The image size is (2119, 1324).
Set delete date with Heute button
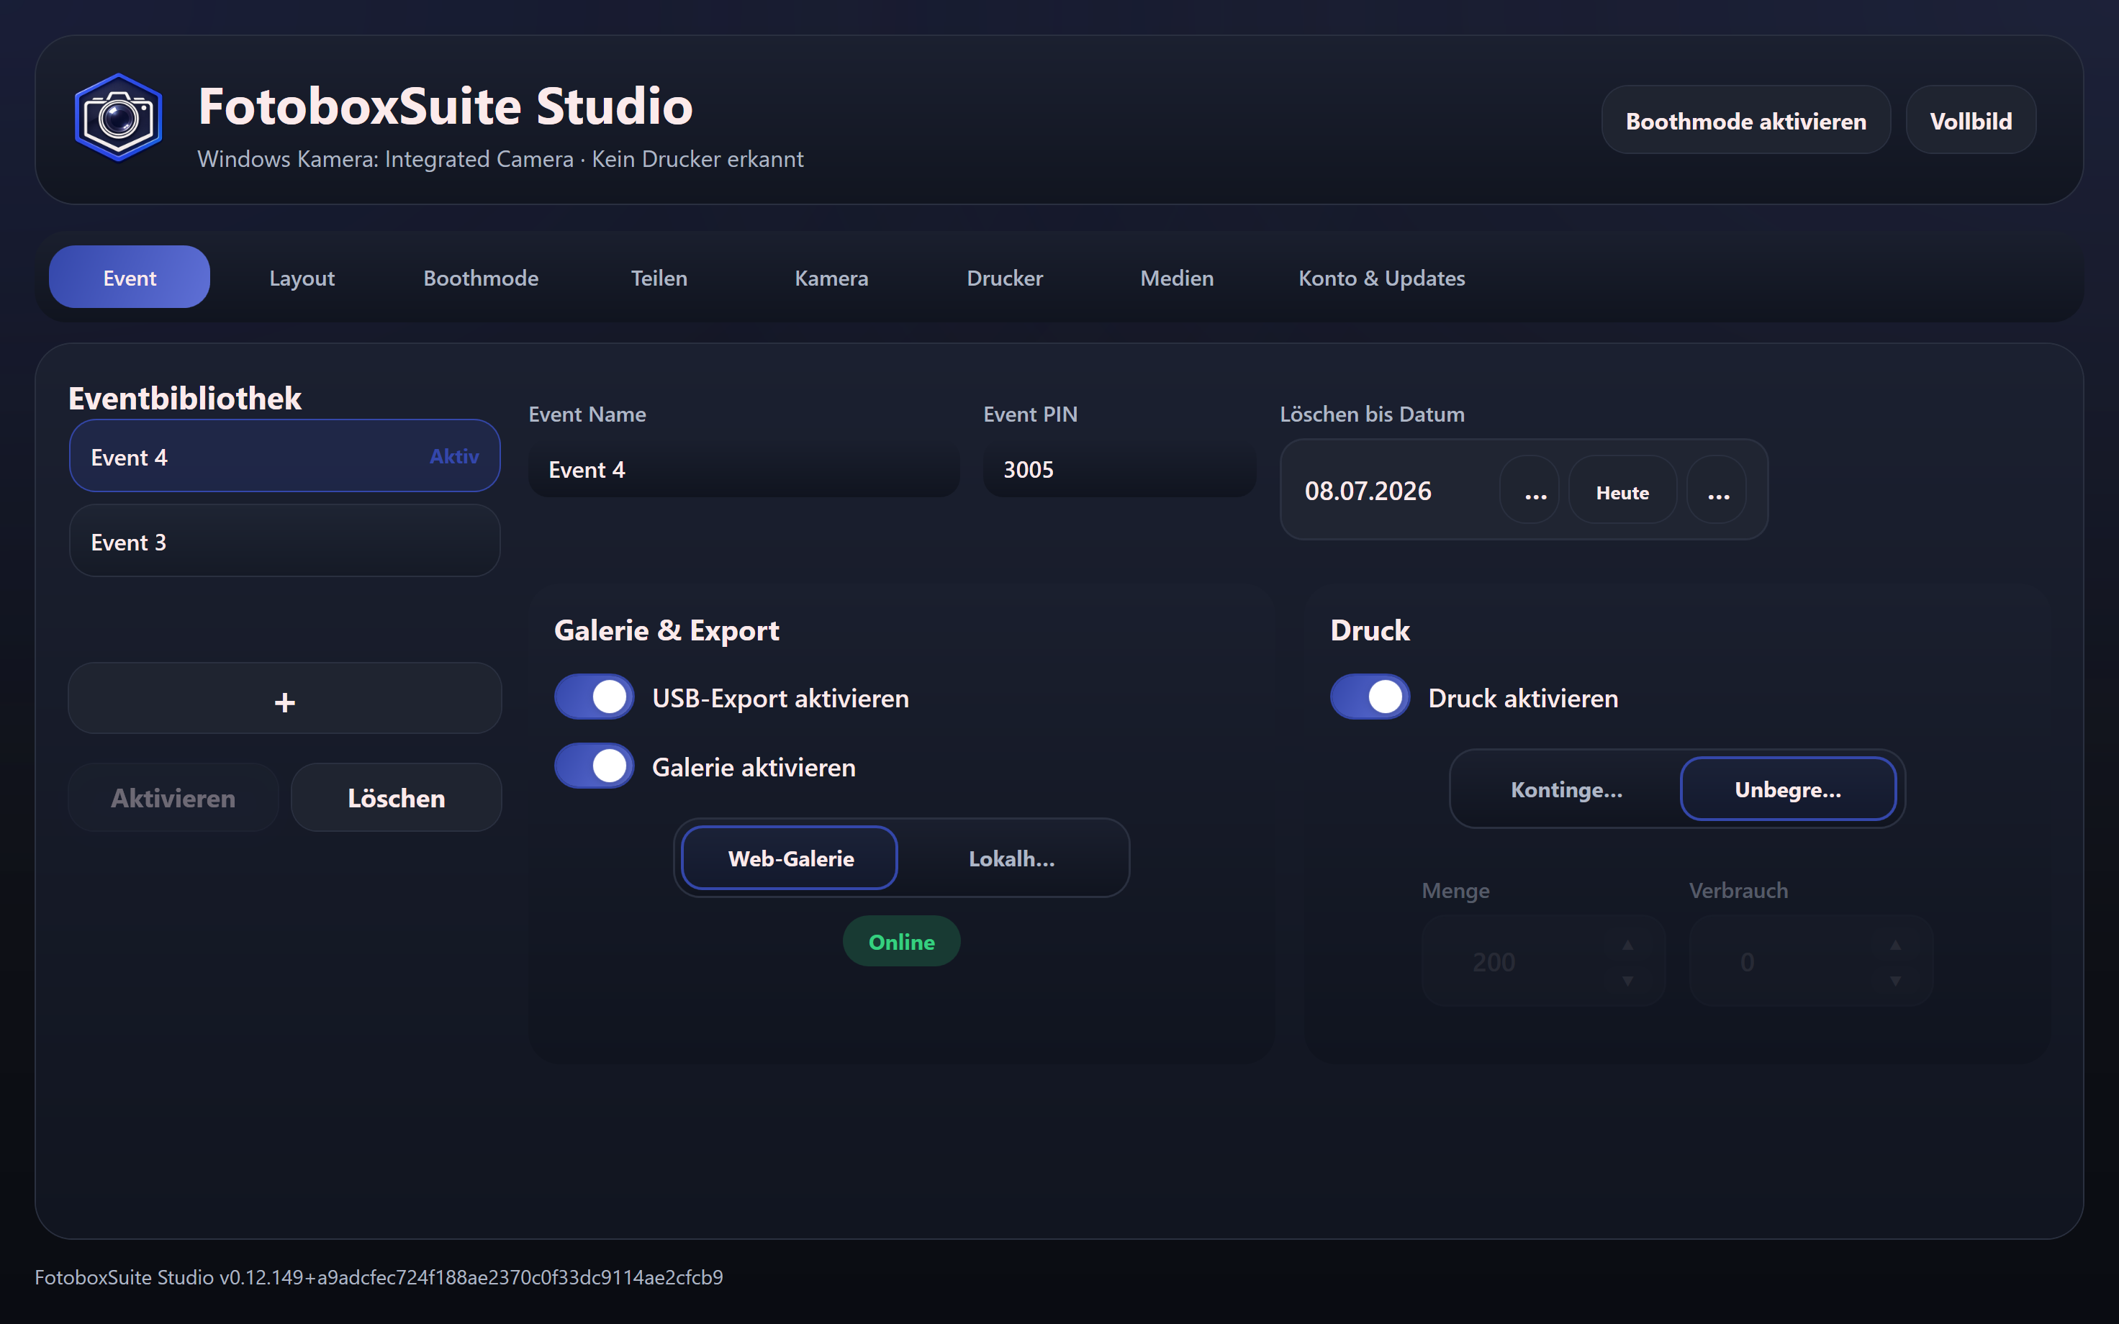1622,490
